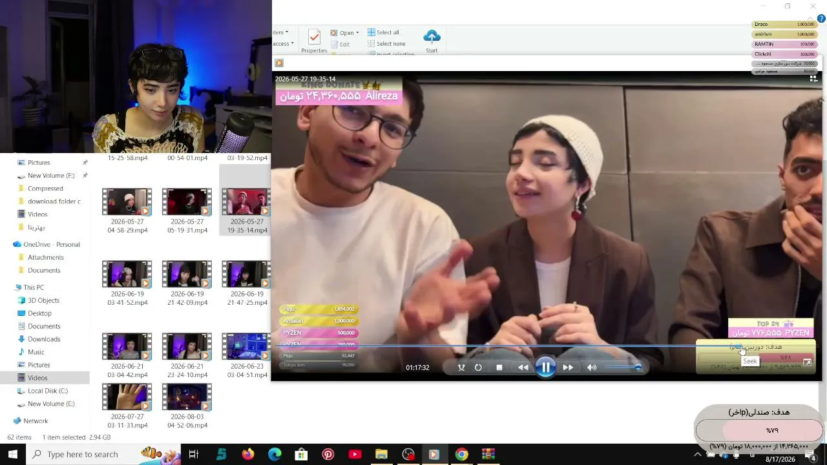The width and height of the screenshot is (827, 465).
Task: Click Select none in the ribbon
Action: point(386,44)
